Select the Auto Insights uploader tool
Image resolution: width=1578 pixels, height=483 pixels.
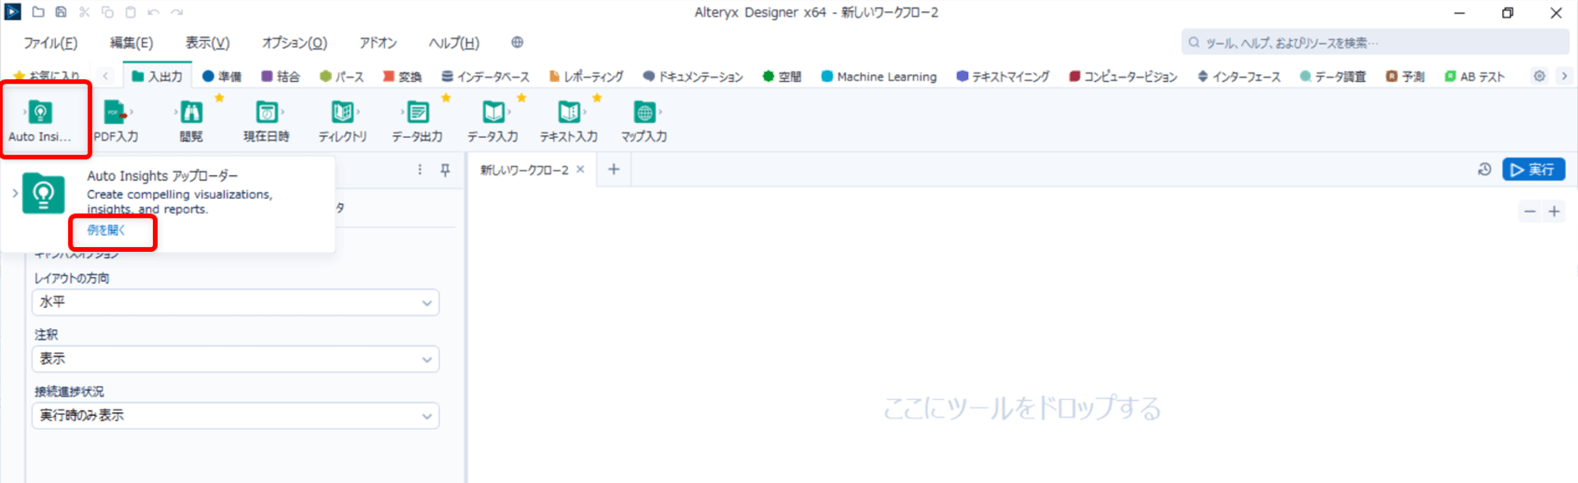[40, 121]
